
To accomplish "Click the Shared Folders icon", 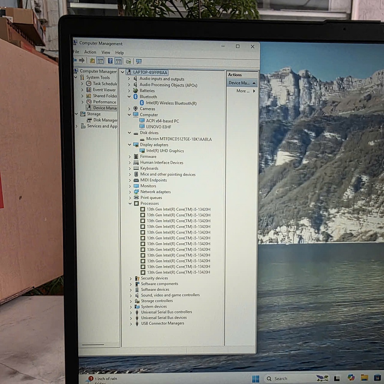I will [x=89, y=96].
